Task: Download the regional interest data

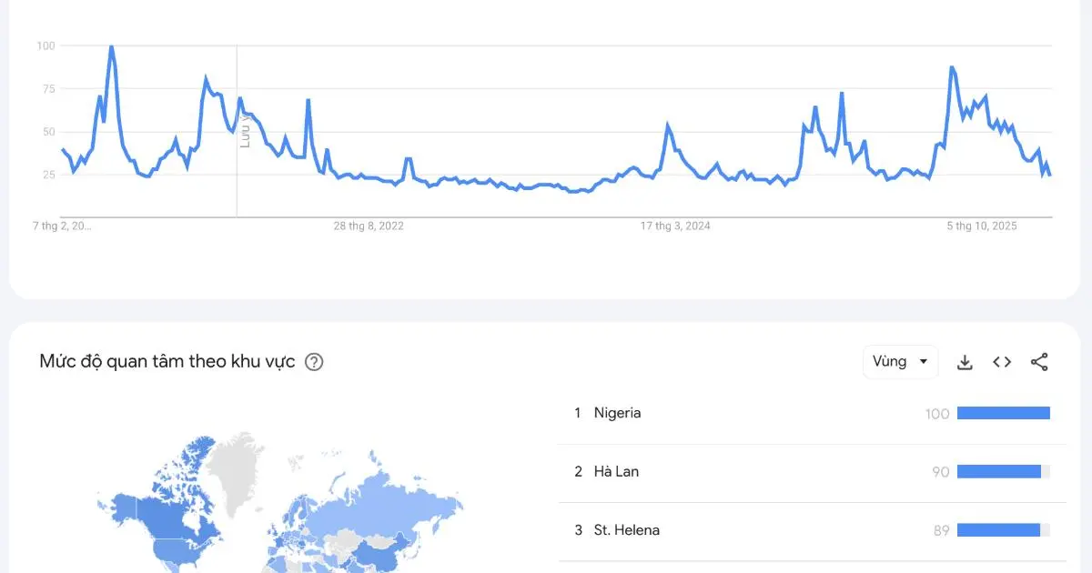Action: [964, 361]
